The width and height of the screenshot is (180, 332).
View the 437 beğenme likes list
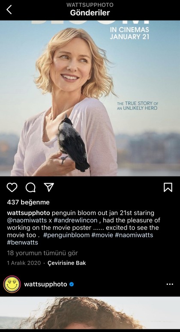[x=28, y=202]
